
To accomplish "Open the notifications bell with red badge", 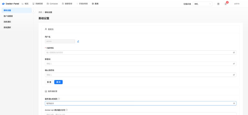I will pos(226,4).
